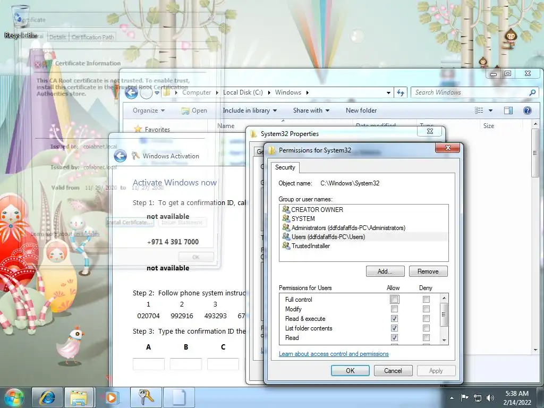
Task: Open Windows Explorer from the taskbar
Action: [x=79, y=397]
